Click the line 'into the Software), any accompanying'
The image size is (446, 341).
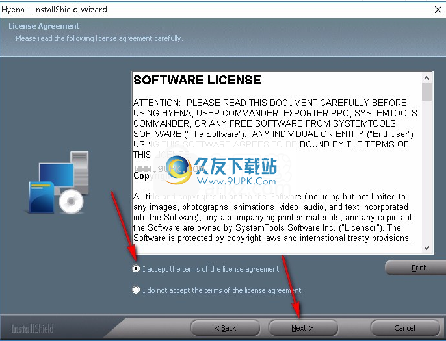(x=272, y=218)
